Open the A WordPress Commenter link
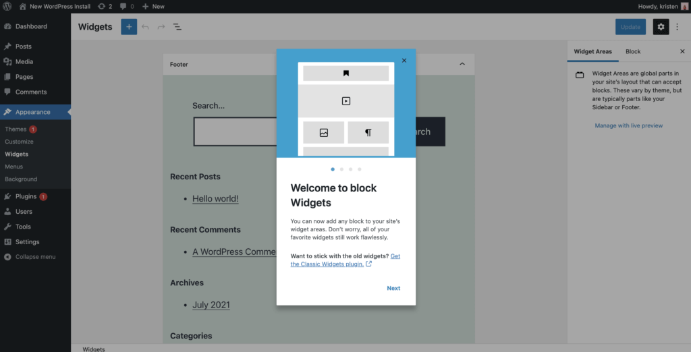Viewport: 691px width, 352px height. [x=234, y=252]
